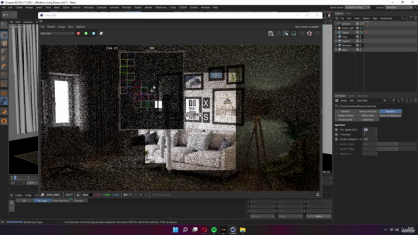
Task: Click the Film Speed animation dot toggle
Action: tap(336, 130)
